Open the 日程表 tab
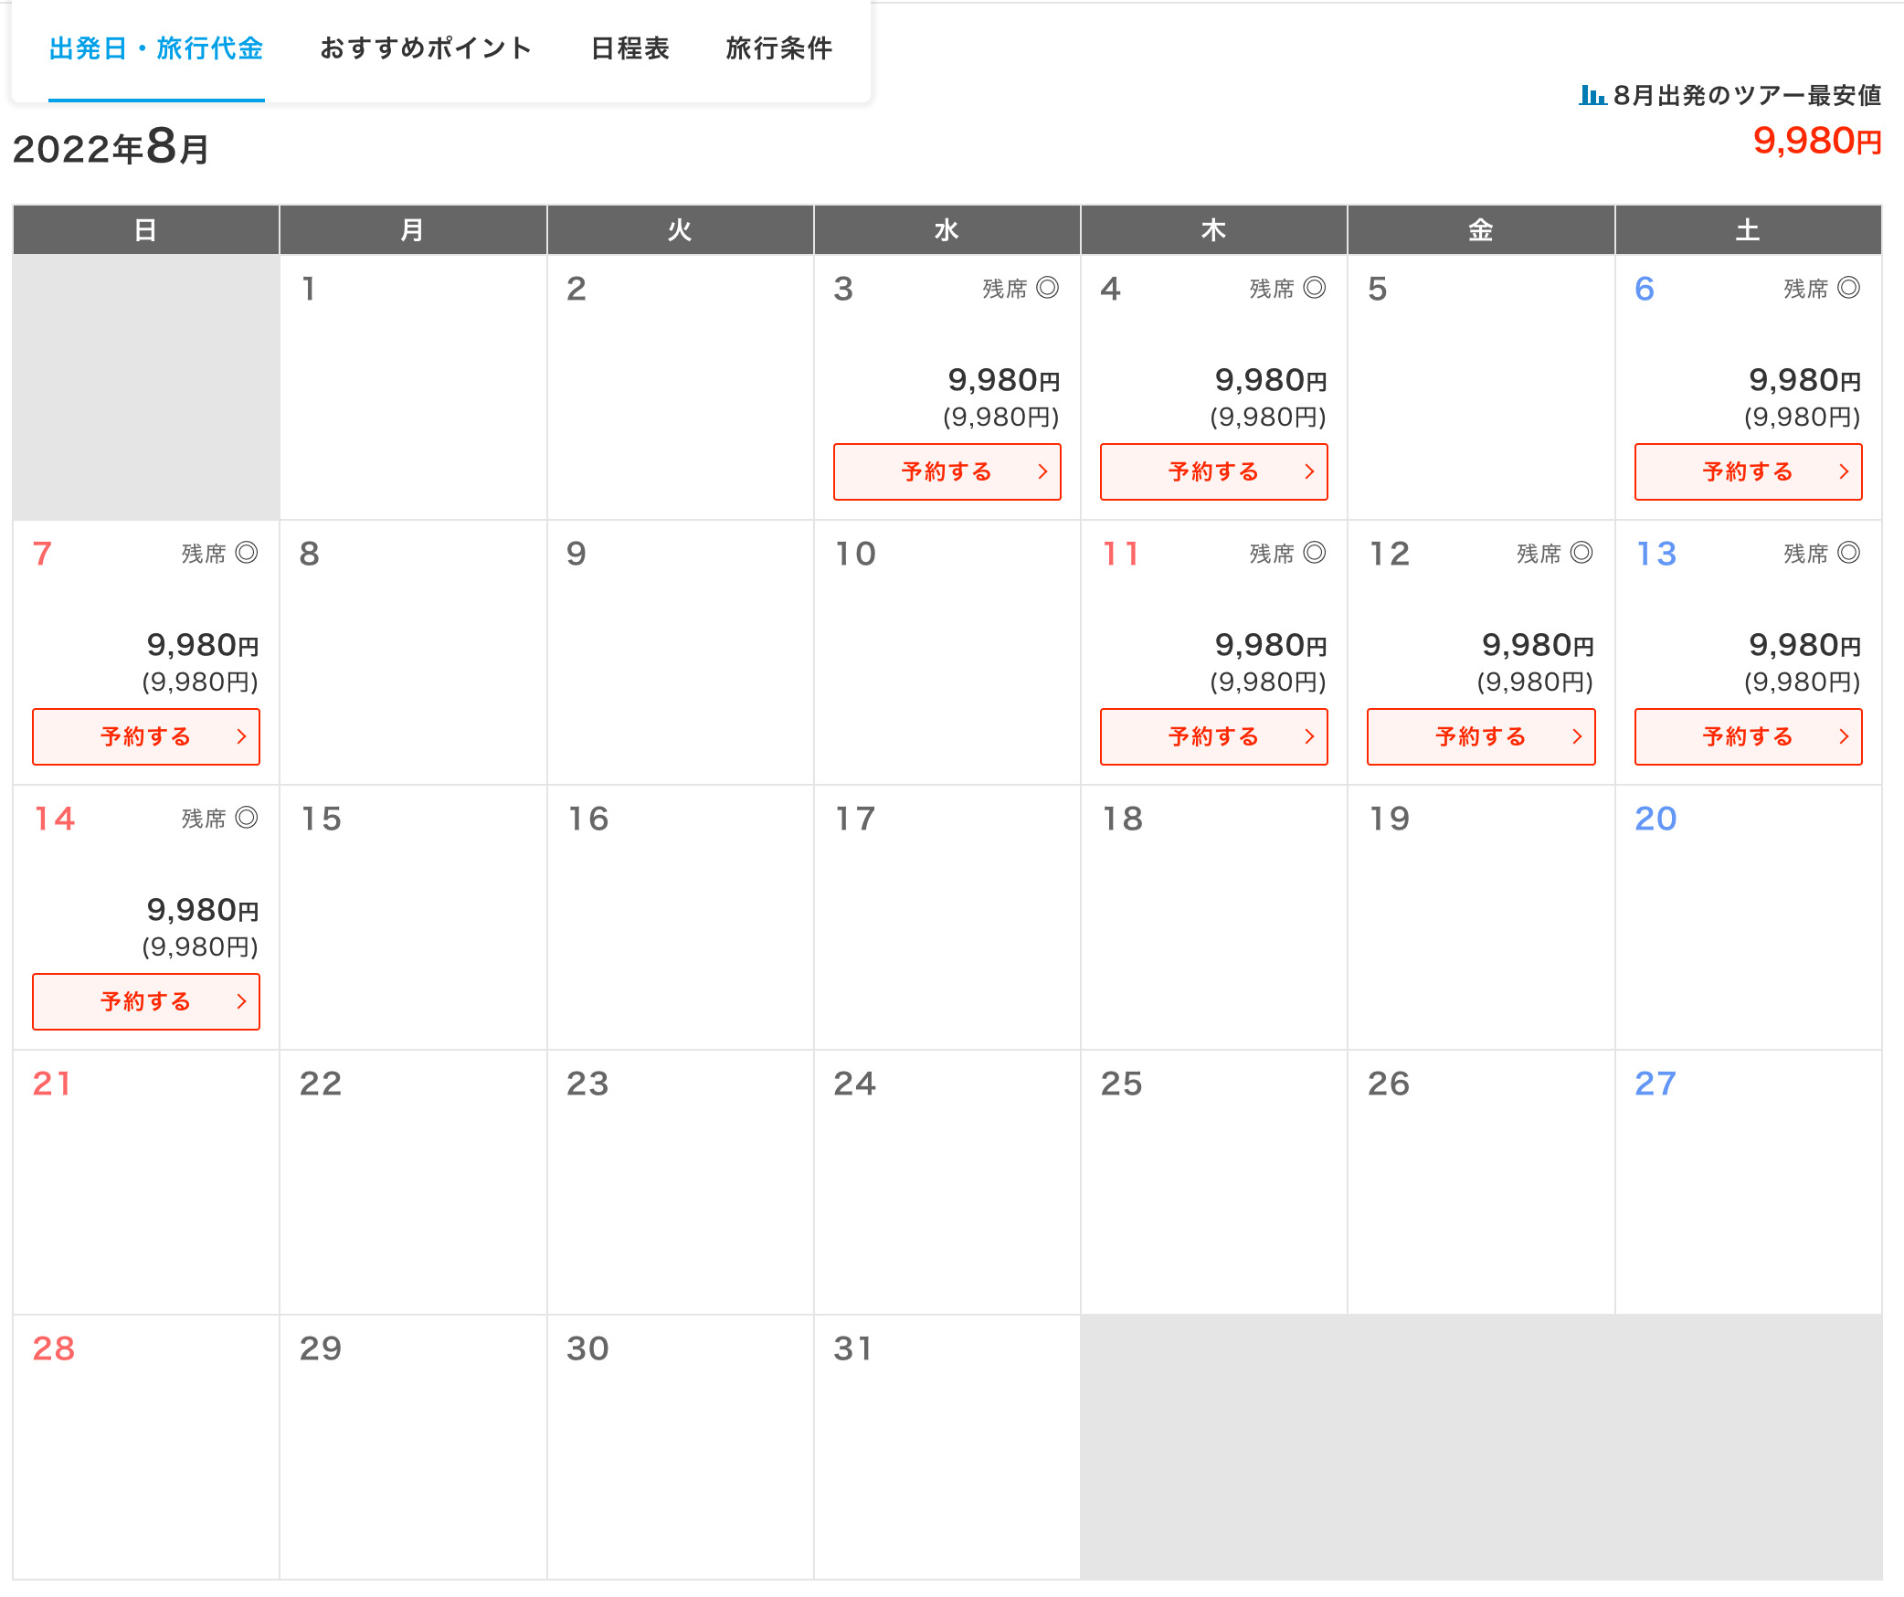This screenshot has height=1597, width=1904. pyautogui.click(x=630, y=48)
